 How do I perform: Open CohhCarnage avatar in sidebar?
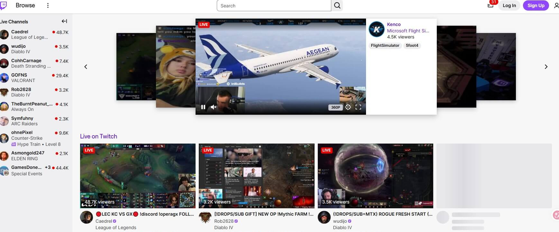4,63
